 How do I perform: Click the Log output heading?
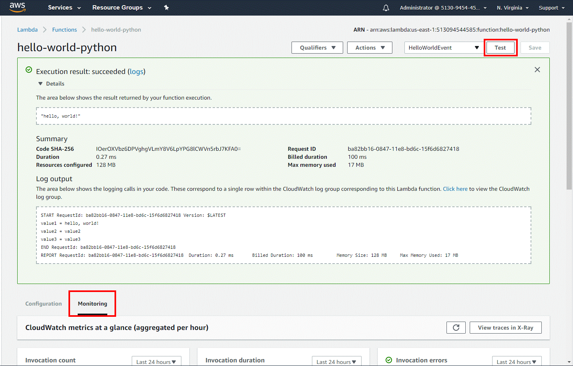(54, 179)
